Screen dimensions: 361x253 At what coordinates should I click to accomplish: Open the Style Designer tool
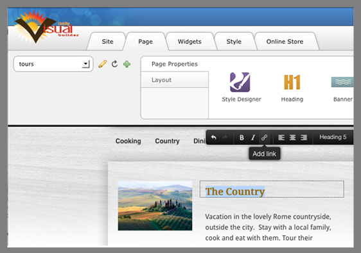(241, 87)
